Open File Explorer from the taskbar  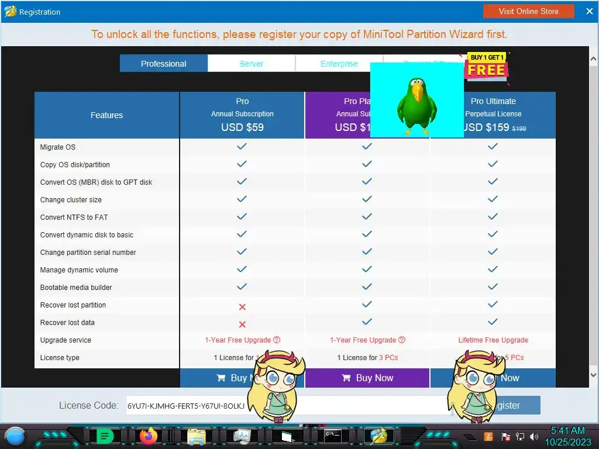pos(197,436)
